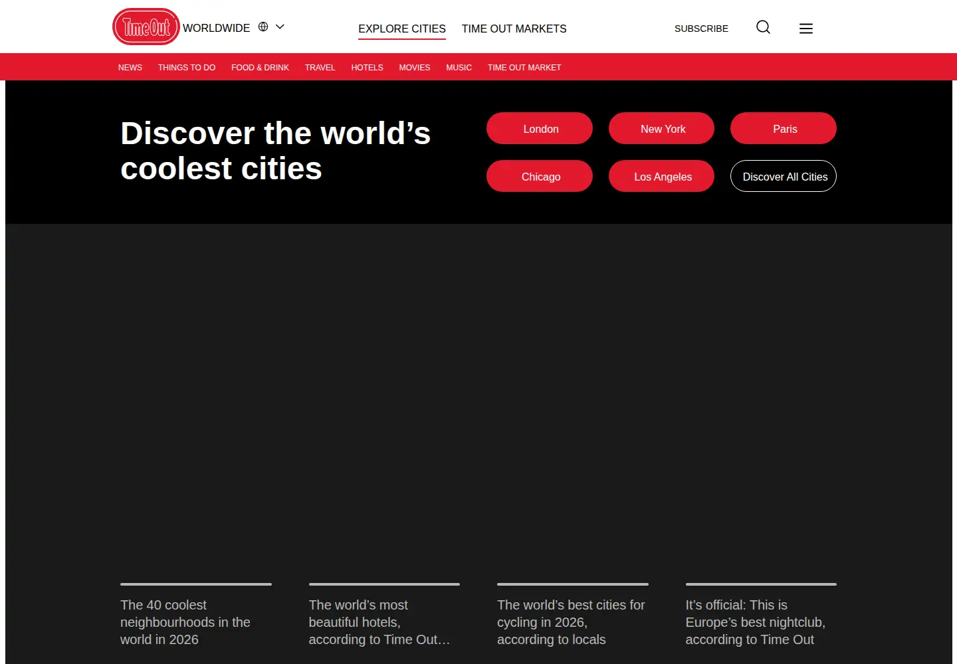Click the globe icon next to Worldwide
This screenshot has height=664, width=957.
click(263, 27)
